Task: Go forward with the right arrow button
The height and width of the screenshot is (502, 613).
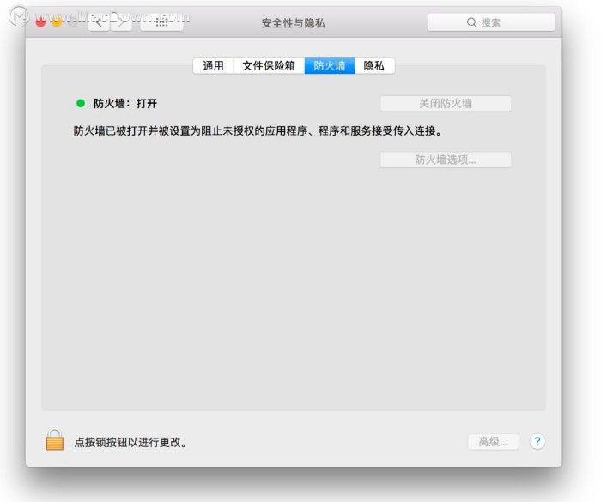Action: pyautogui.click(x=122, y=22)
